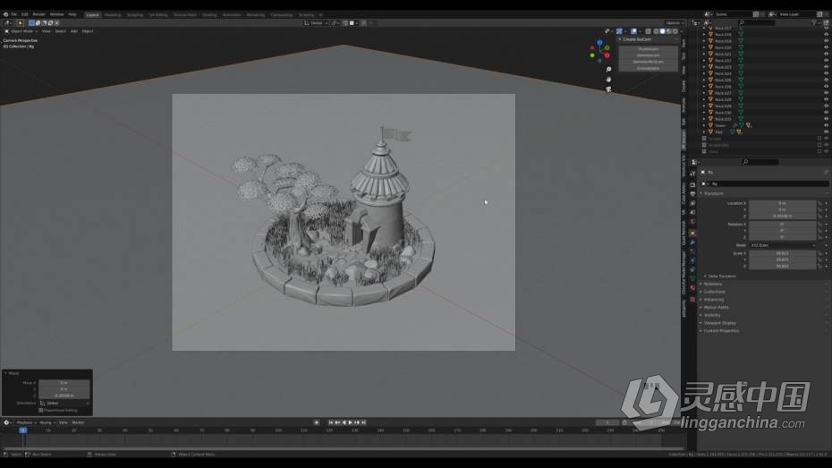832x468 pixels.
Task: Click the fourth Create IsoCam button
Action: tap(649, 68)
